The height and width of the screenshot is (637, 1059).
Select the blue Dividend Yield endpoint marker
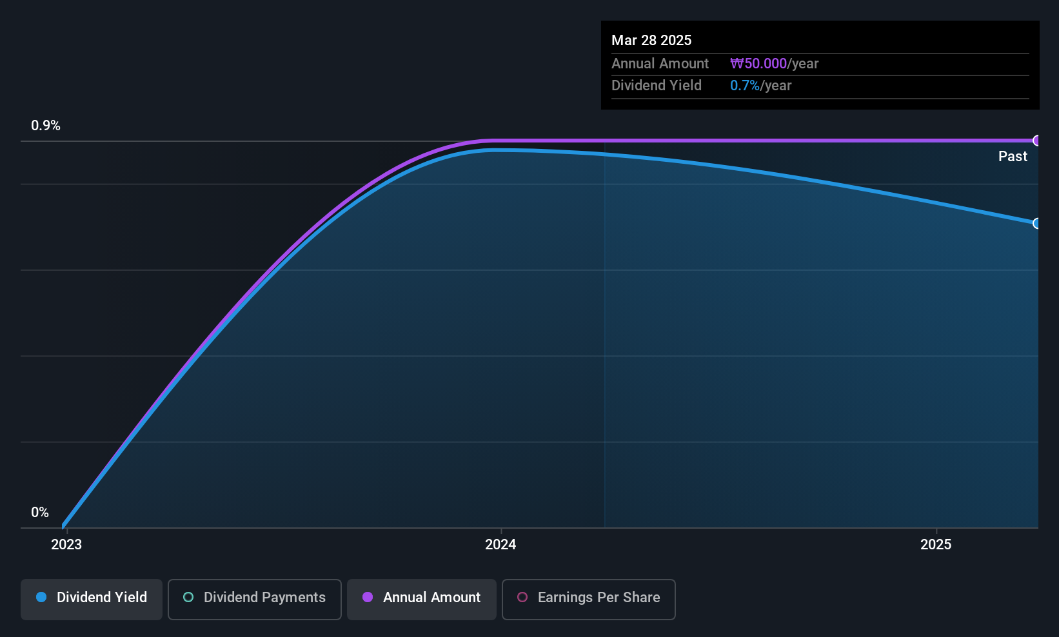(x=1037, y=224)
